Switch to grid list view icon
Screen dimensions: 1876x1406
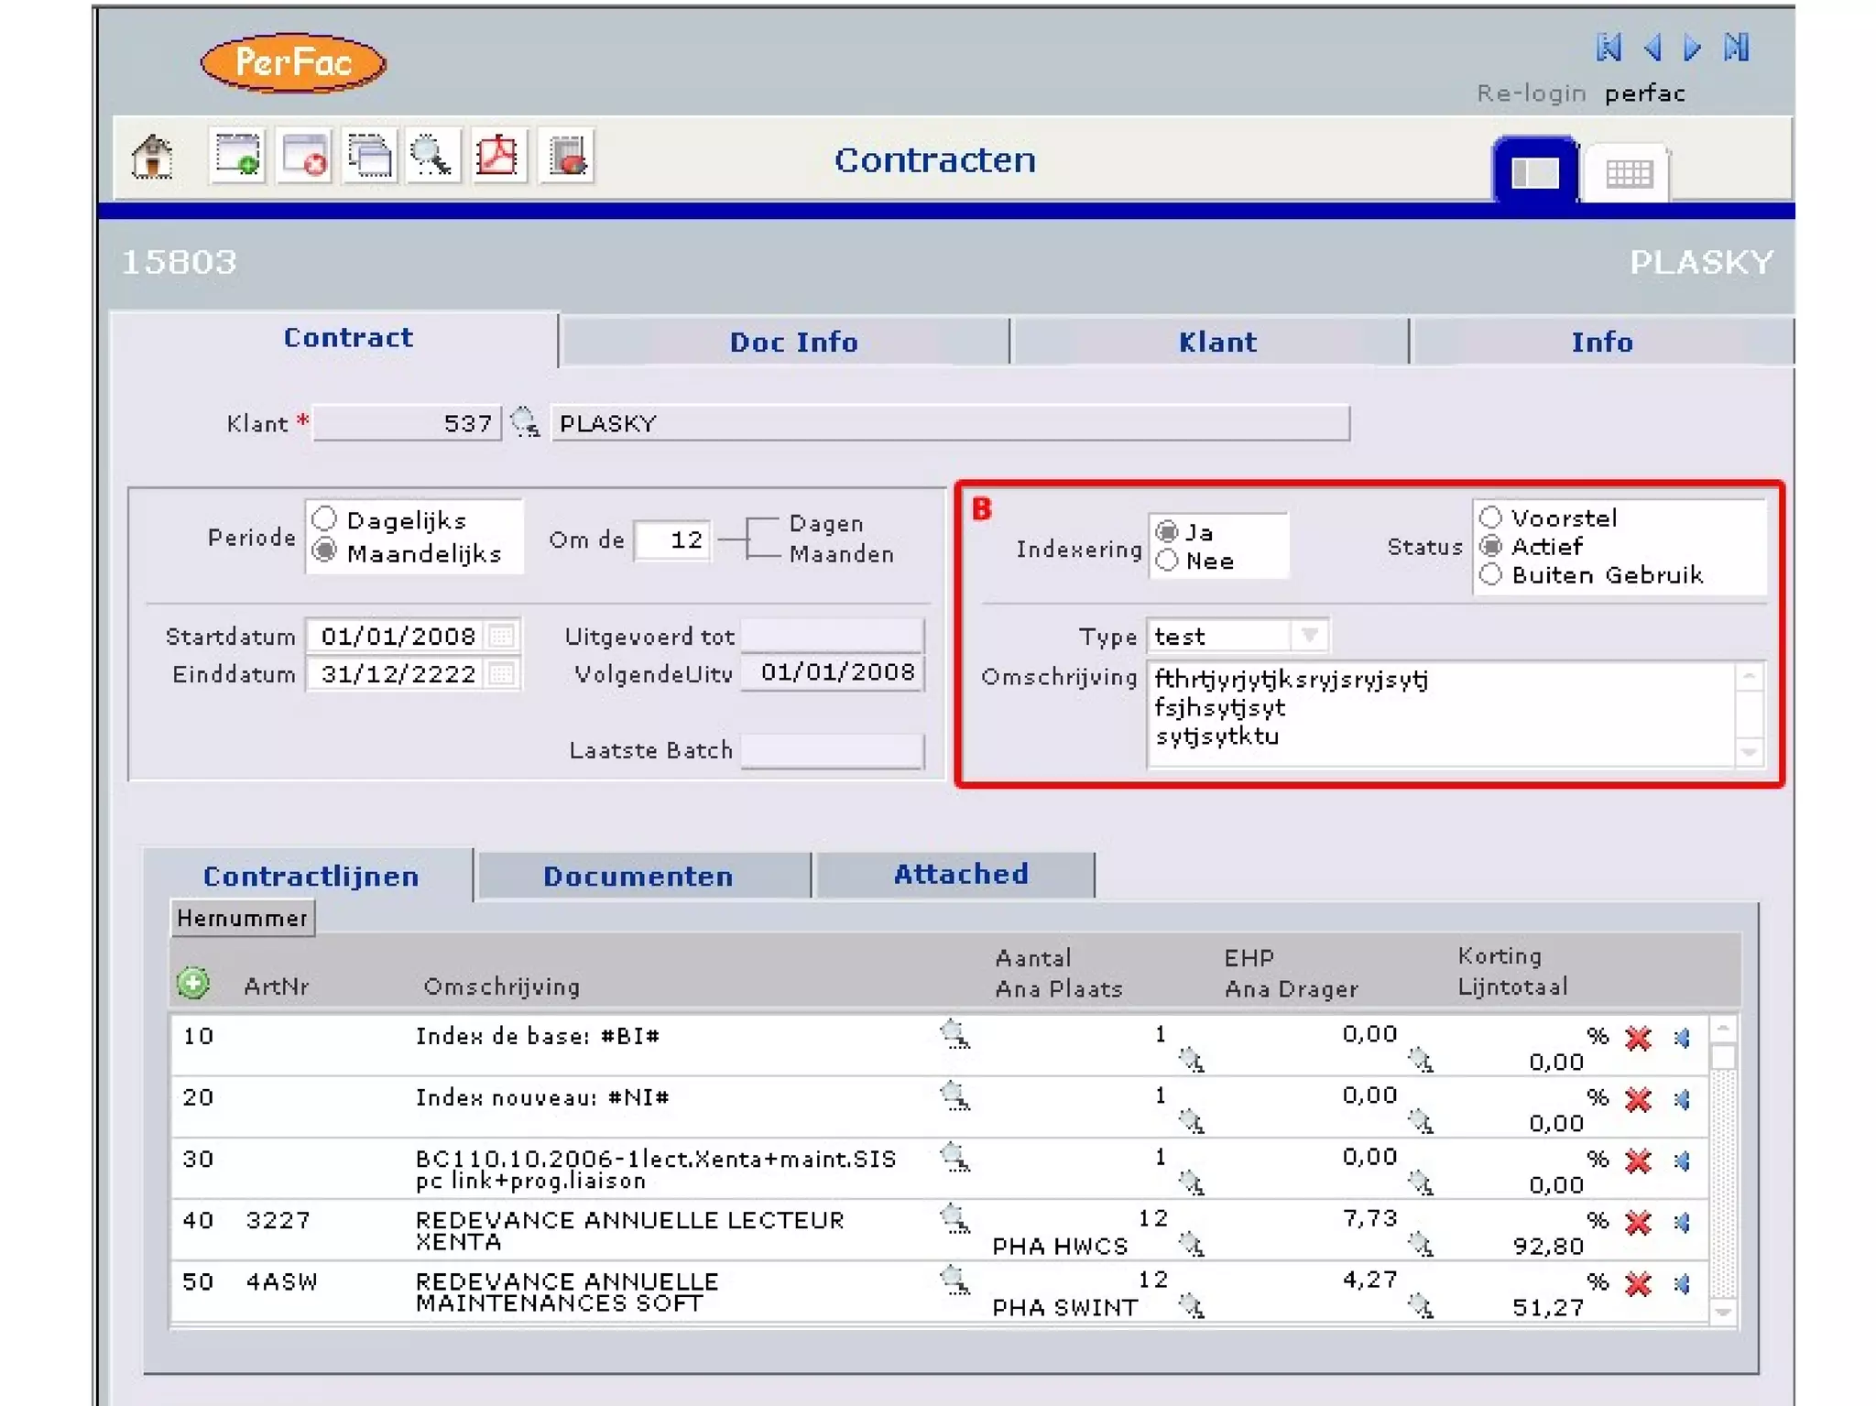[1628, 173]
